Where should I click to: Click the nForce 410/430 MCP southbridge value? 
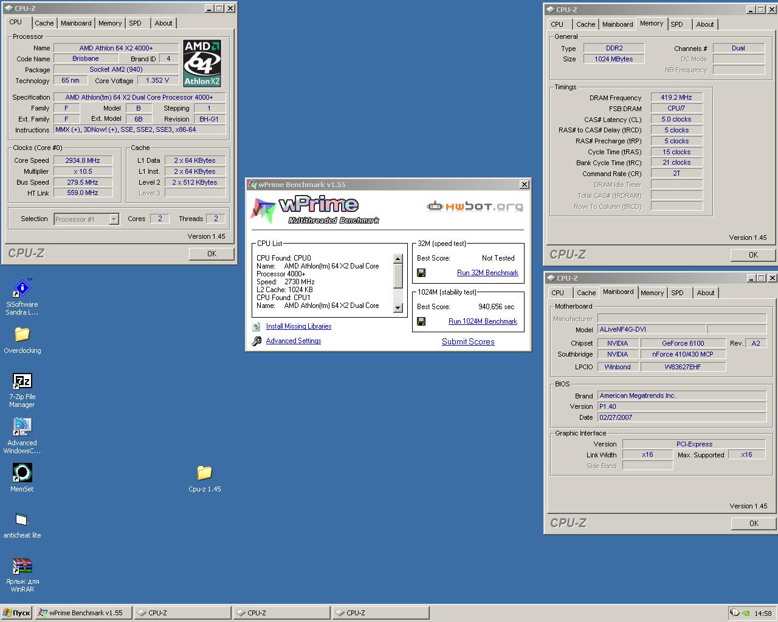click(x=683, y=354)
